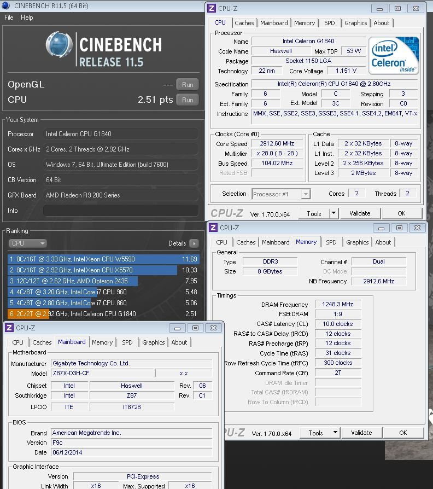Switch to Memory tab in top CPU-Z window

point(305,23)
